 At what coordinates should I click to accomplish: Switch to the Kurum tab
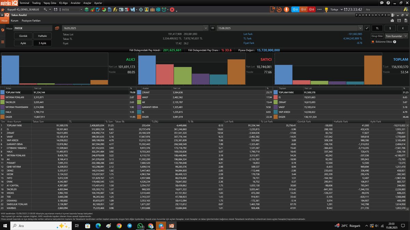(x=14, y=21)
